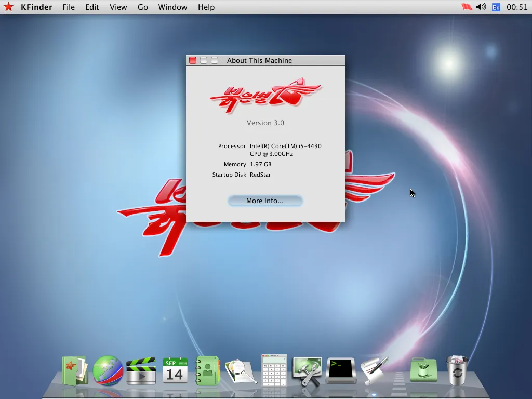
Task: Open the green folder stack in dock
Action: [423, 370]
